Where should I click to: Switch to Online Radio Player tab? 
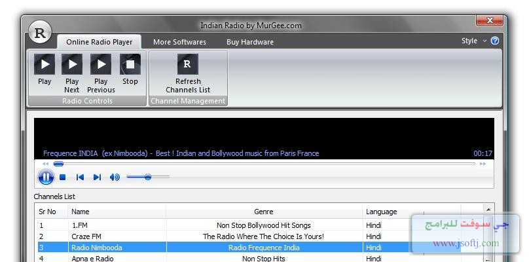[100, 42]
